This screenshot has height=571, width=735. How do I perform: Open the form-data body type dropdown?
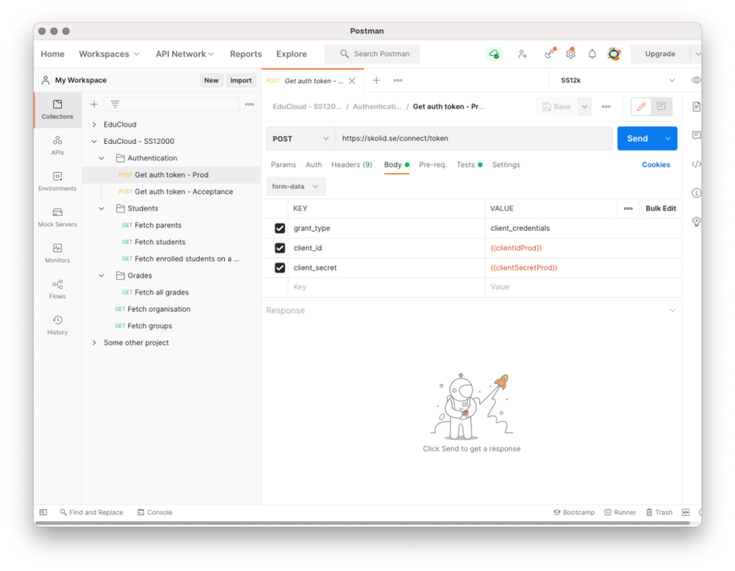295,187
